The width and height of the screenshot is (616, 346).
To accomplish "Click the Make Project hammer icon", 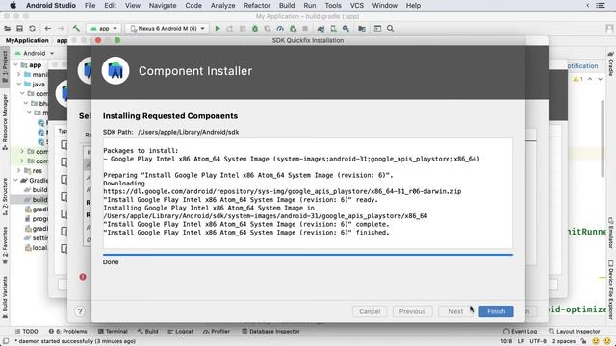I will [x=76, y=28].
